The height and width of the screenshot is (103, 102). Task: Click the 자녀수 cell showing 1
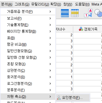[64, 77]
